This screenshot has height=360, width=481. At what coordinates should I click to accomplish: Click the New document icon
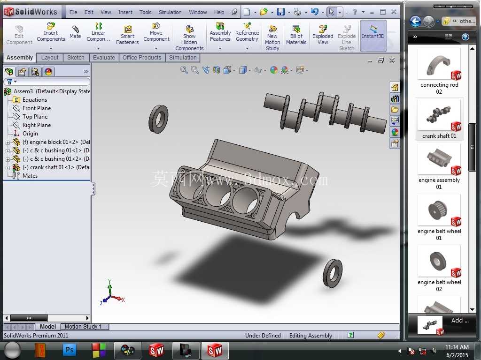point(247,12)
